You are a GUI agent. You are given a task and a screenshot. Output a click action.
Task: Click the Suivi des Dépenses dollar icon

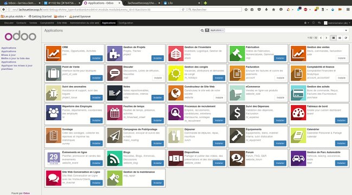pos(237,113)
